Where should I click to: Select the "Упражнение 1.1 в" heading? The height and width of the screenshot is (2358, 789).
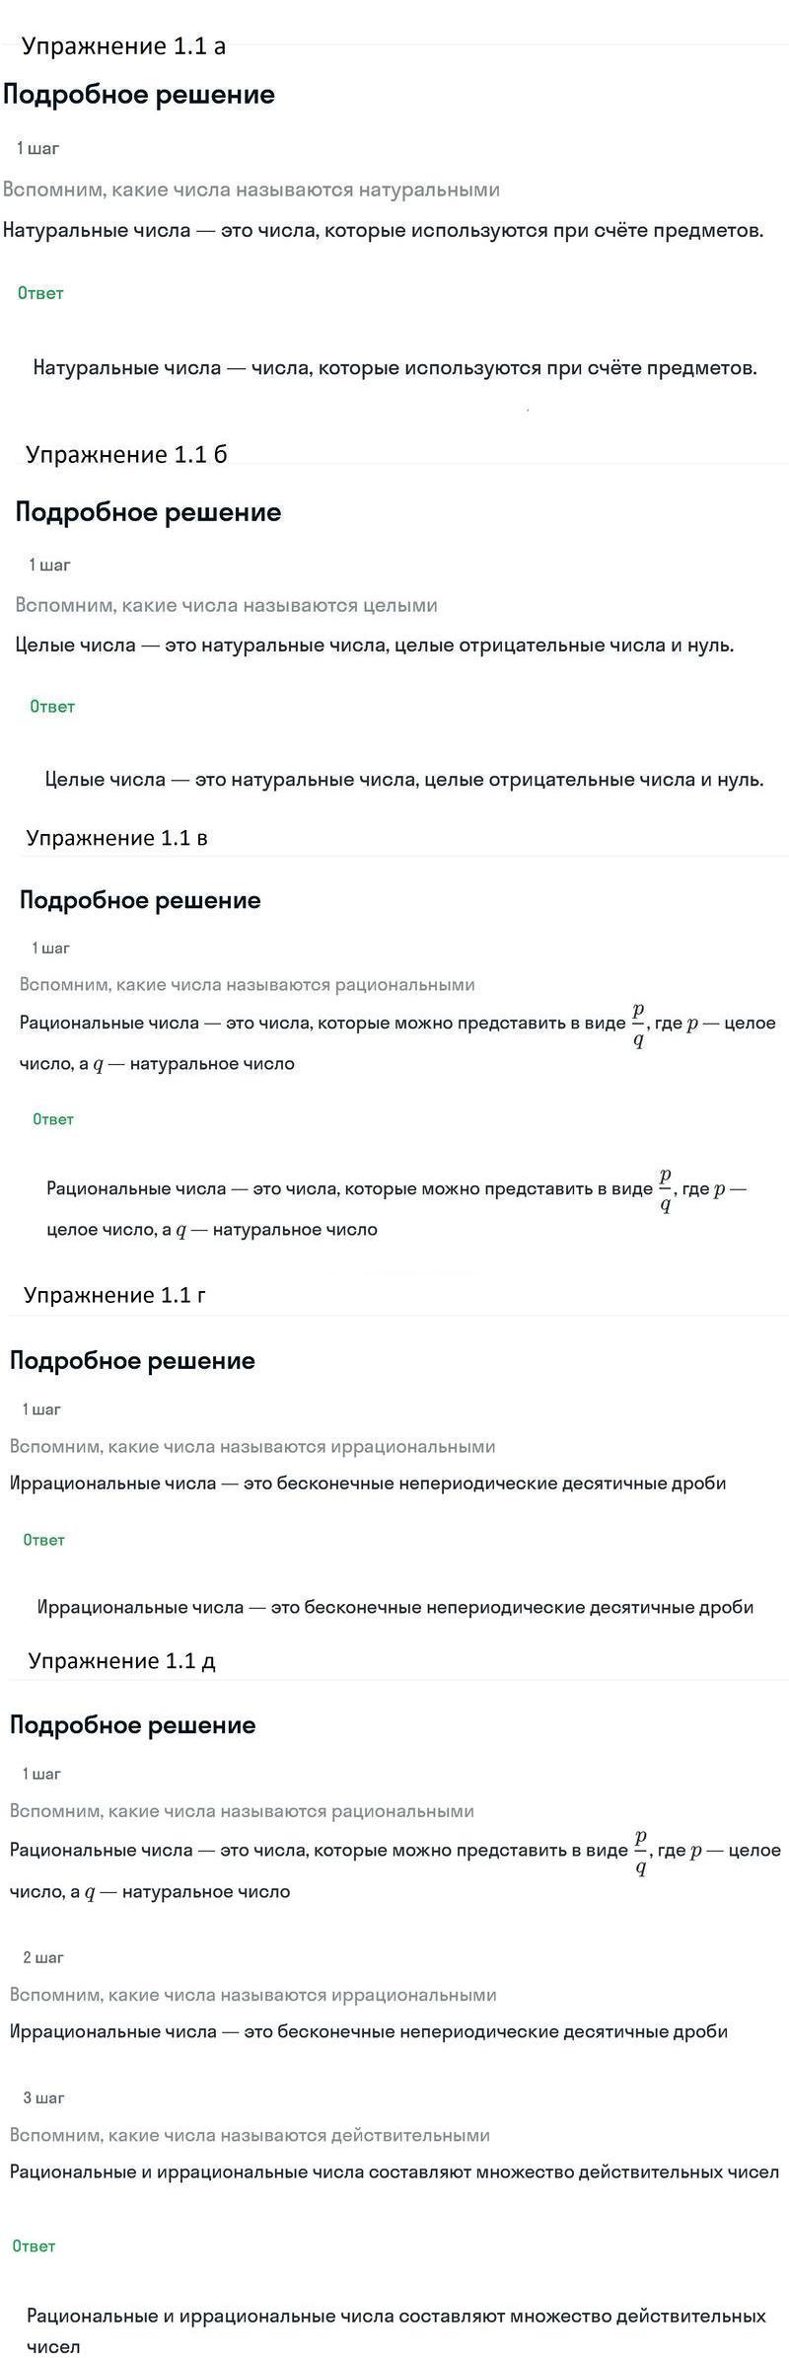click(x=116, y=838)
